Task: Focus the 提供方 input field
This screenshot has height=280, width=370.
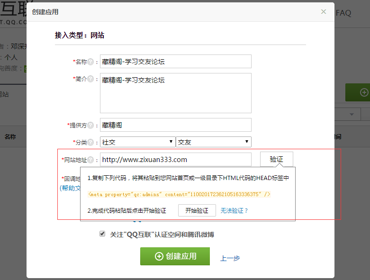Action: click(176, 125)
